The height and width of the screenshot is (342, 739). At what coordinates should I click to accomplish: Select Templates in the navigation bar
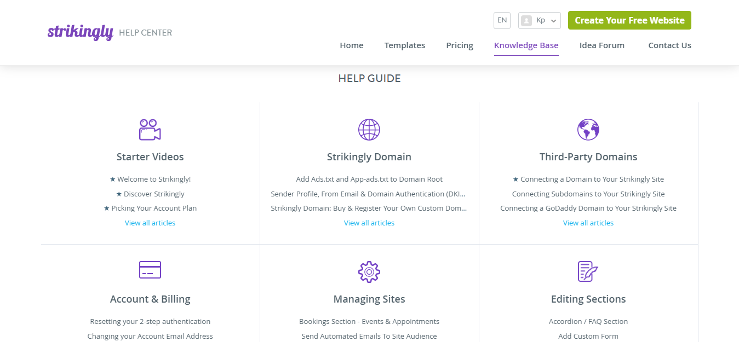(404, 45)
